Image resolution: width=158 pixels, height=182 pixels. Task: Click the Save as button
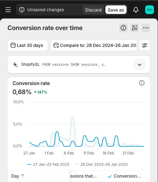point(116,10)
